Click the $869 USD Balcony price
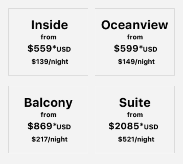Viewport: 183px width, 164px height. tap(49, 126)
